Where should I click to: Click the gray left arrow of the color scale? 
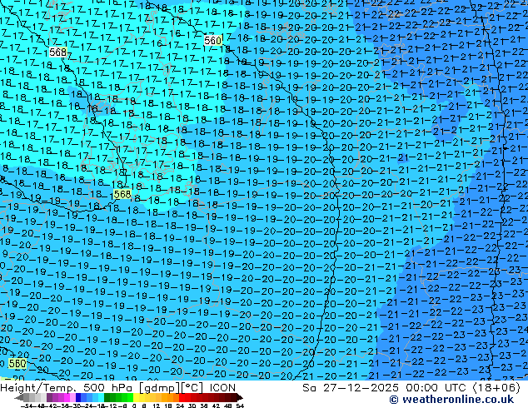pos(19,398)
